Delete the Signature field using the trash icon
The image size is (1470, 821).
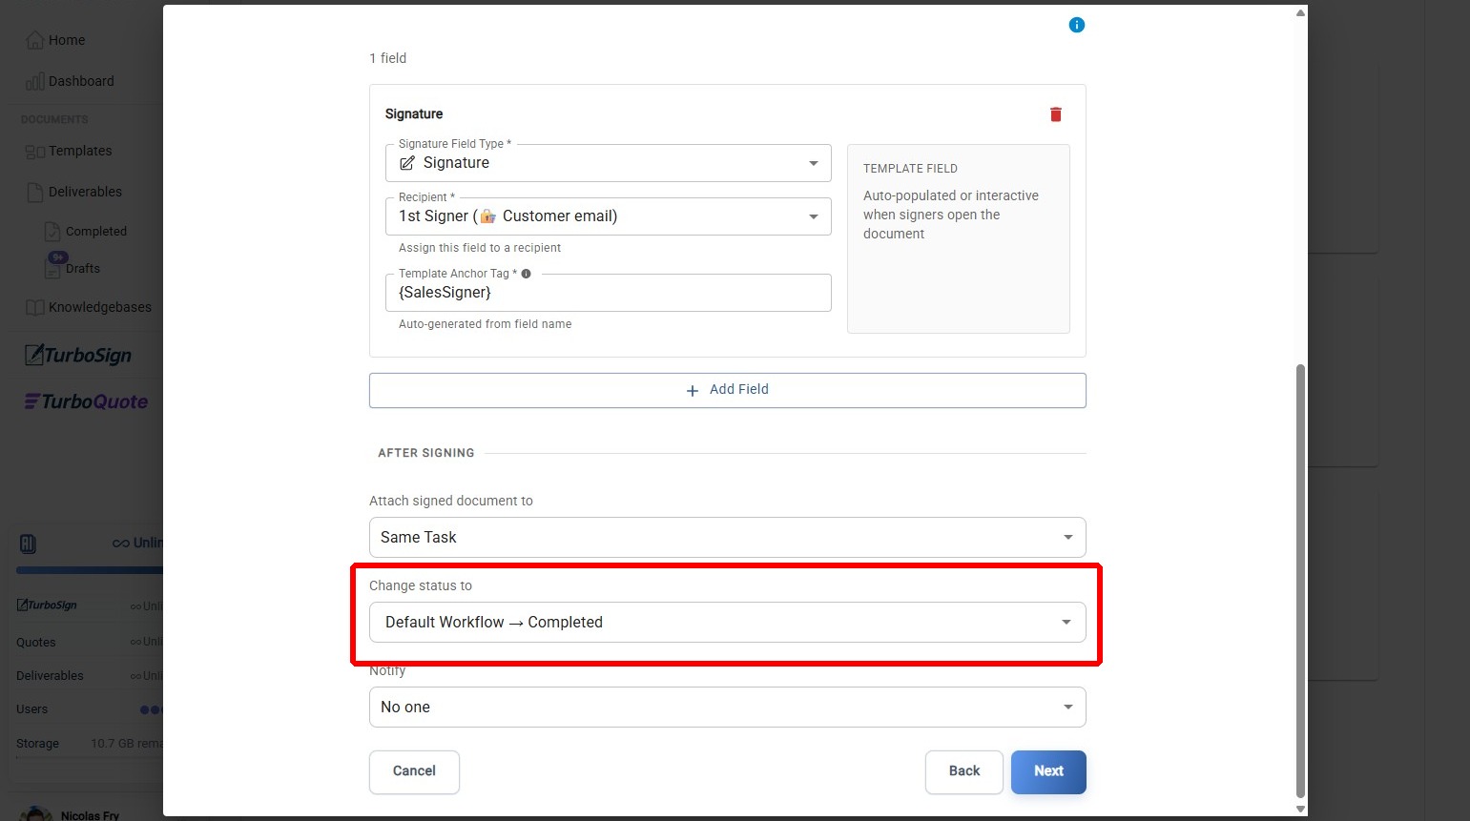pos(1055,113)
